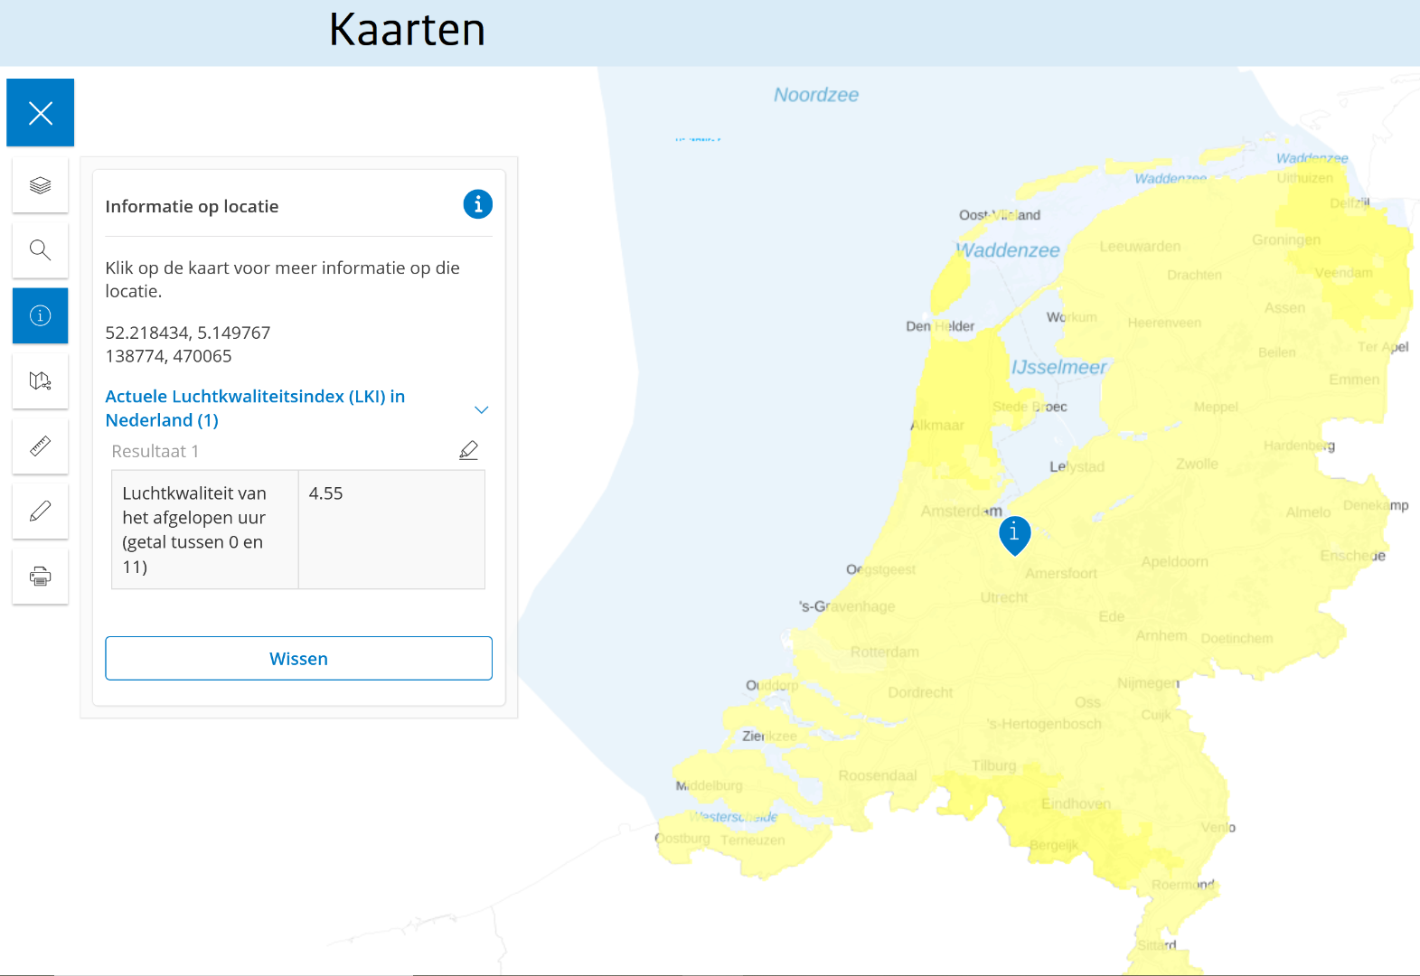This screenshot has width=1420, height=976.
Task: Click the blue info icon in panel header
Action: pyautogui.click(x=478, y=204)
